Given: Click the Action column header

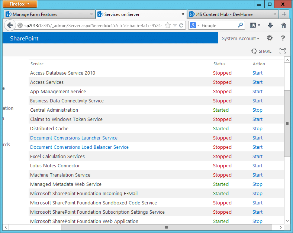Looking at the screenshot, I should pos(259,64).
